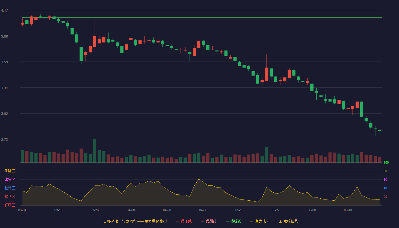Click the 3.02 price axis label
The width and height of the screenshot is (399, 228).
click(x=5, y=114)
